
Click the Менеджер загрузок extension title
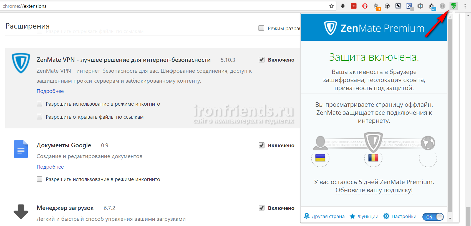(65, 208)
